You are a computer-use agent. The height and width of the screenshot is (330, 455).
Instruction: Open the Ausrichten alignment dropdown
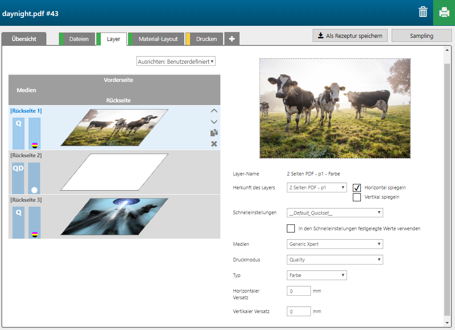(176, 61)
